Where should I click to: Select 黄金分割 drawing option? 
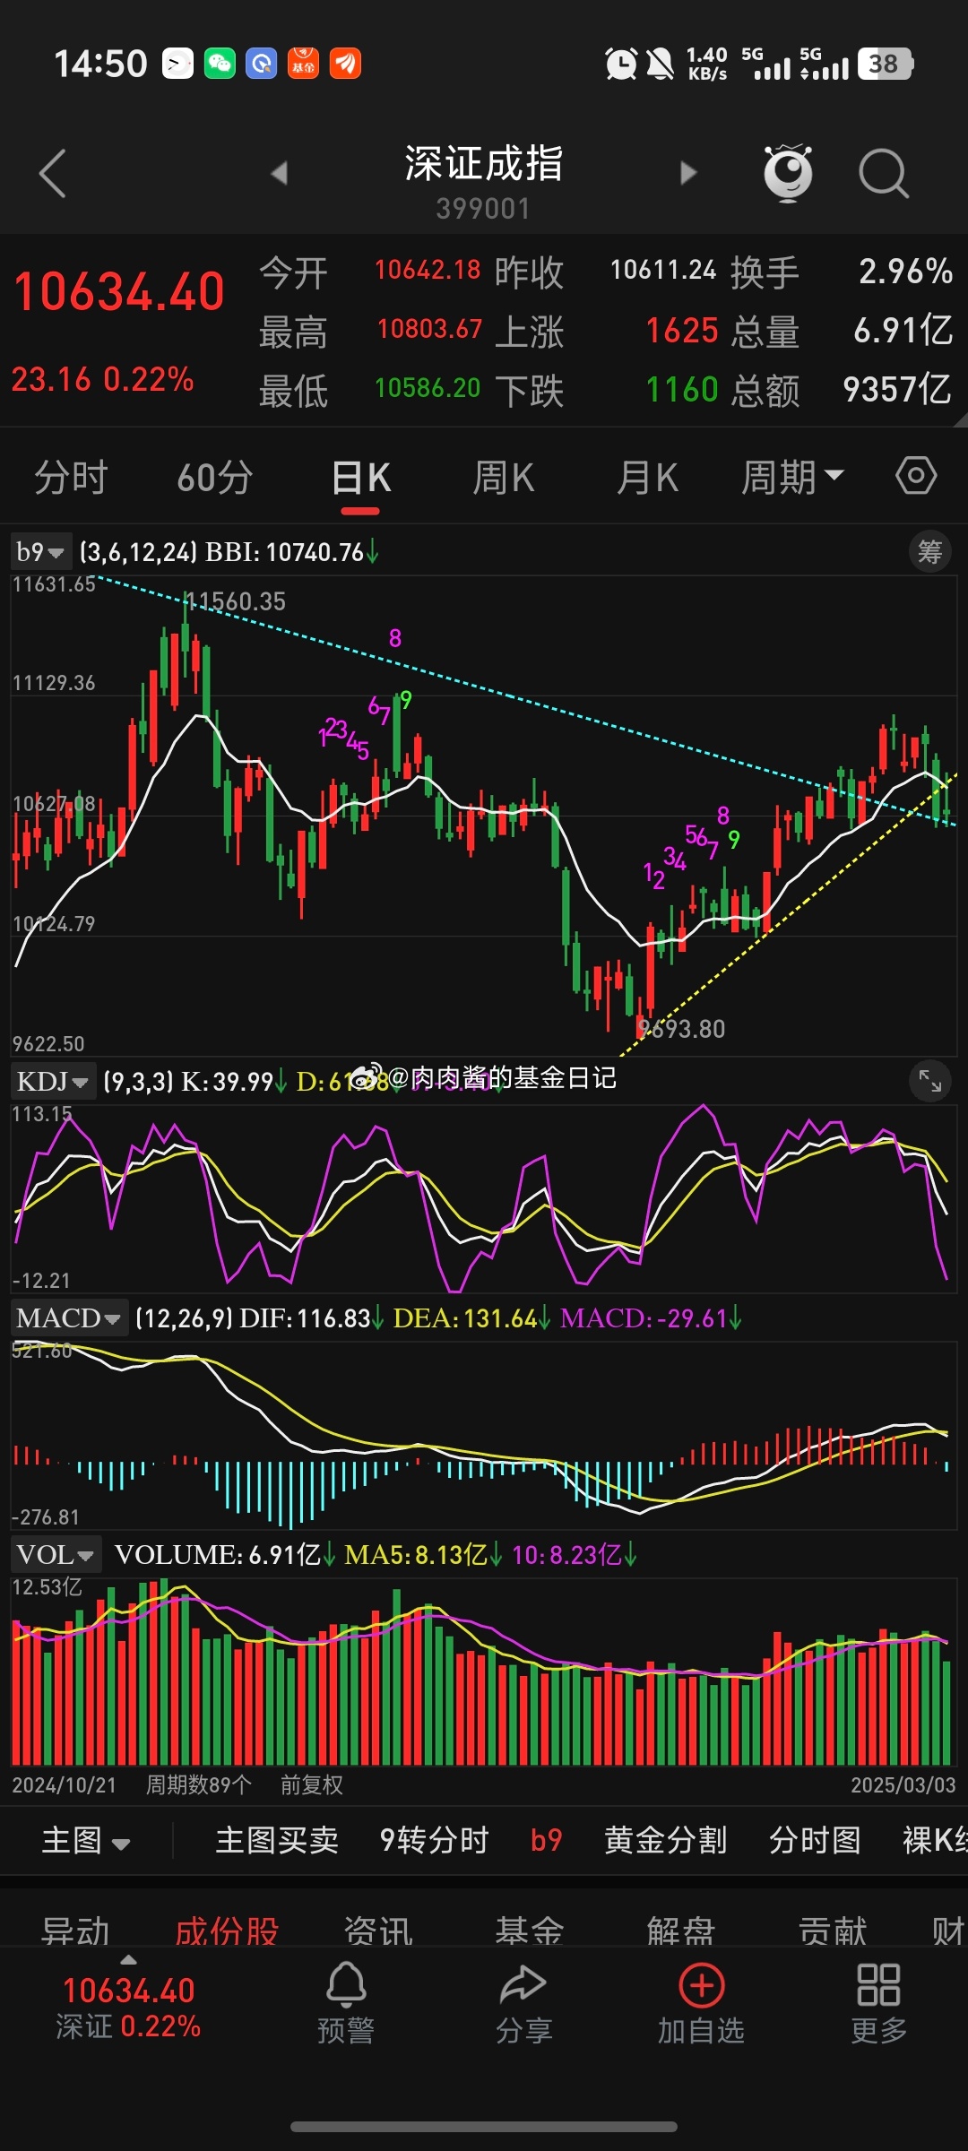point(665,1840)
